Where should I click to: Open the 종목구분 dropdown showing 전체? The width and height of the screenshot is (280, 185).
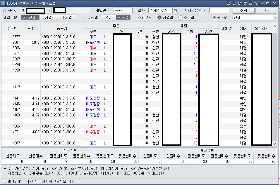[x=275, y=18]
